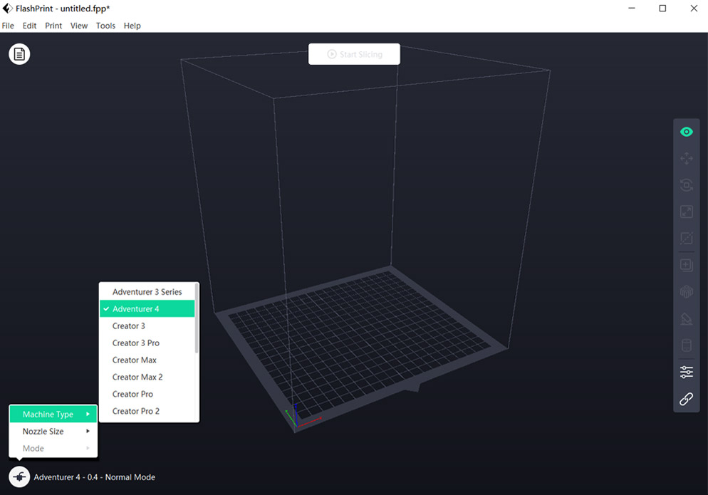
Task: Expand the Nozzle Size submenu
Action: tap(53, 432)
